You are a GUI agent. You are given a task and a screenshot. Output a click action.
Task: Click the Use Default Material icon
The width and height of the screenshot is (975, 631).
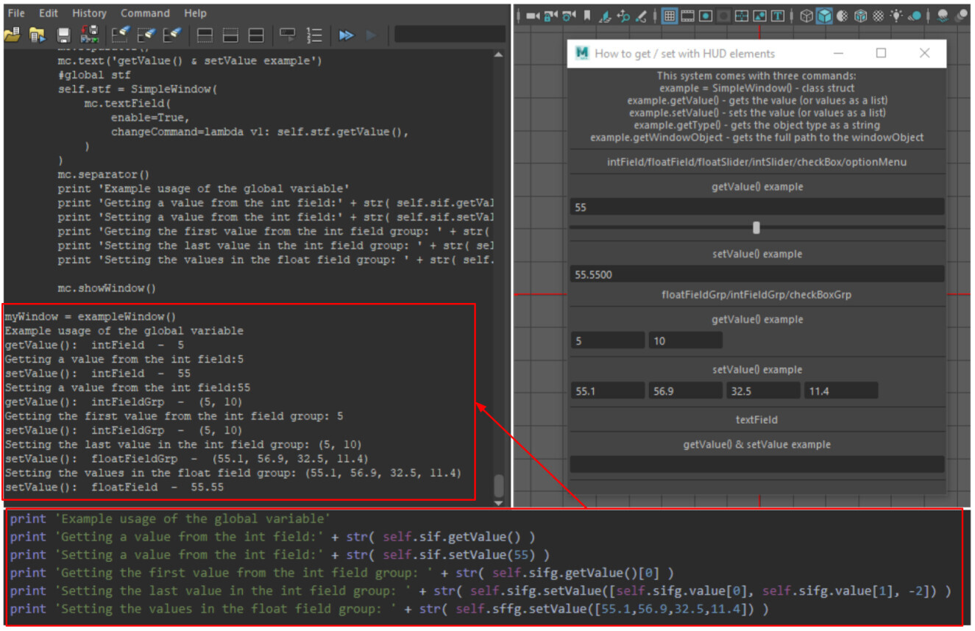pos(842,15)
